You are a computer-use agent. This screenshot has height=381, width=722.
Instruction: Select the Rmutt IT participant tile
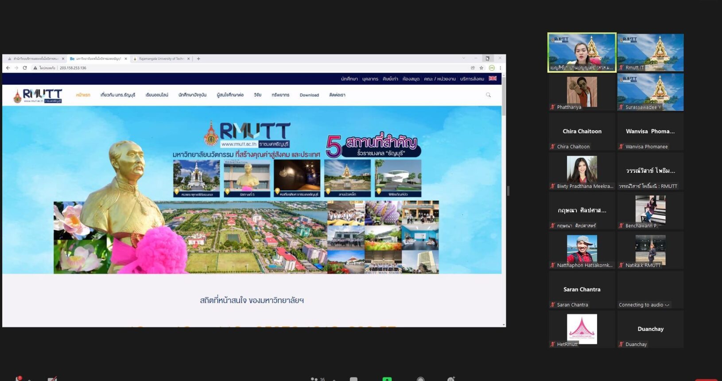click(650, 52)
